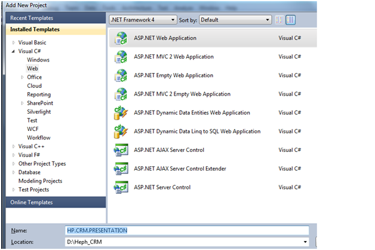Select the Installed Templates section
The image size is (375, 250).
point(56,29)
